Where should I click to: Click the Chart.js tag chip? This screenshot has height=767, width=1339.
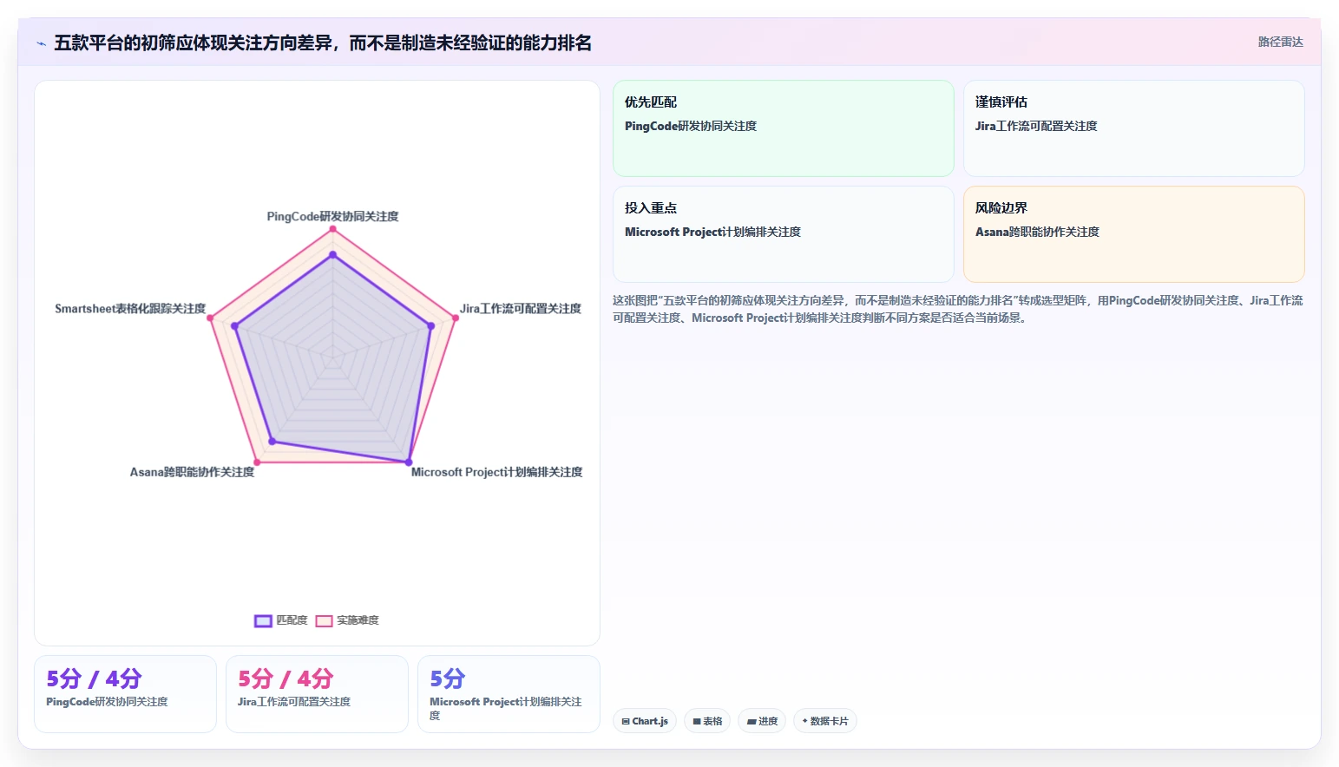coord(645,721)
